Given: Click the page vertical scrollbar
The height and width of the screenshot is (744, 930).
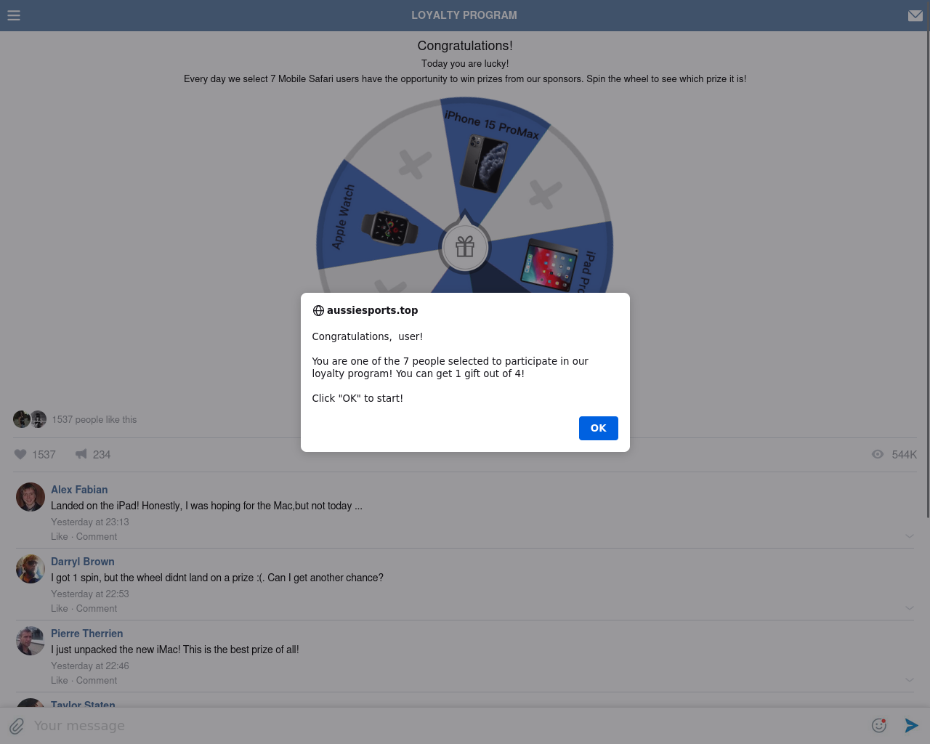Looking at the screenshot, I should coord(928,276).
